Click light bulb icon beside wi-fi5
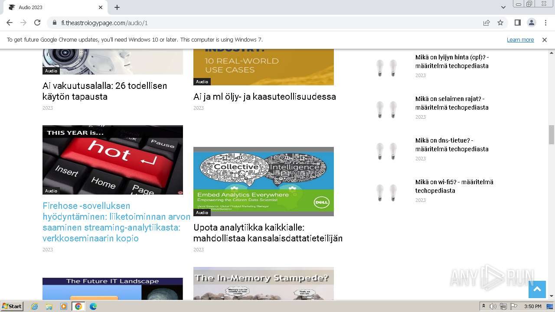 387,193
